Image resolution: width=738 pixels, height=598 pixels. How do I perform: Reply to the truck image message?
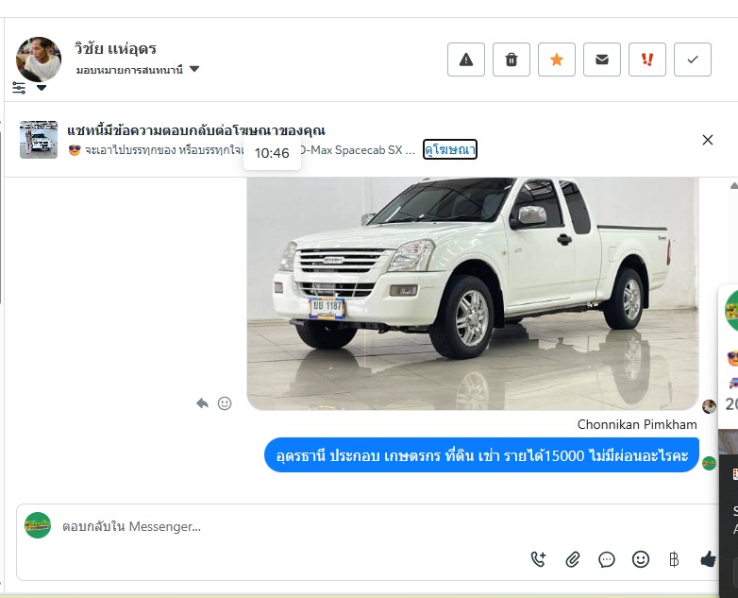point(202,403)
